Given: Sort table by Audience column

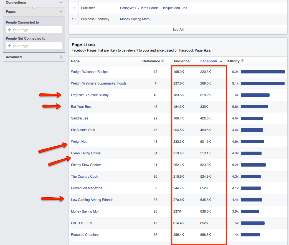Looking at the screenshot, I should pos(181,61).
